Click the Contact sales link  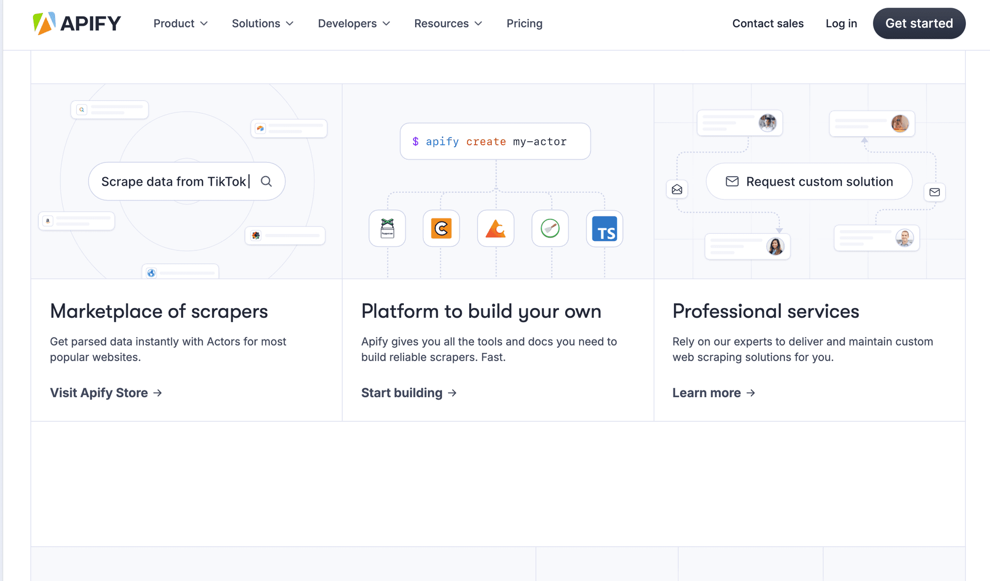tap(768, 24)
